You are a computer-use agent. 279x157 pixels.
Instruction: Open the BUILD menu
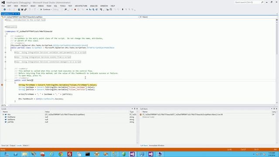(33, 6)
